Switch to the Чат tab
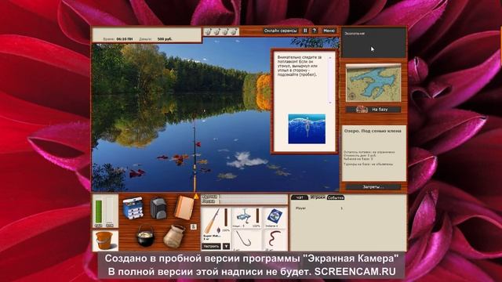502x282 pixels. click(300, 197)
